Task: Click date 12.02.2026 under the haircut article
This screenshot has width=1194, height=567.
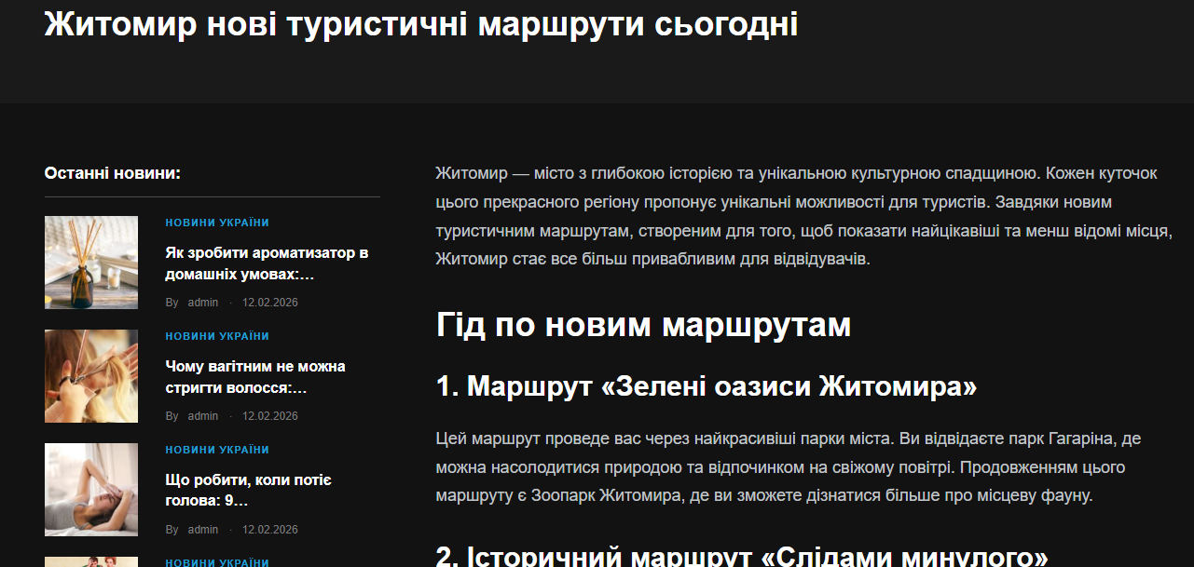Action: [270, 416]
